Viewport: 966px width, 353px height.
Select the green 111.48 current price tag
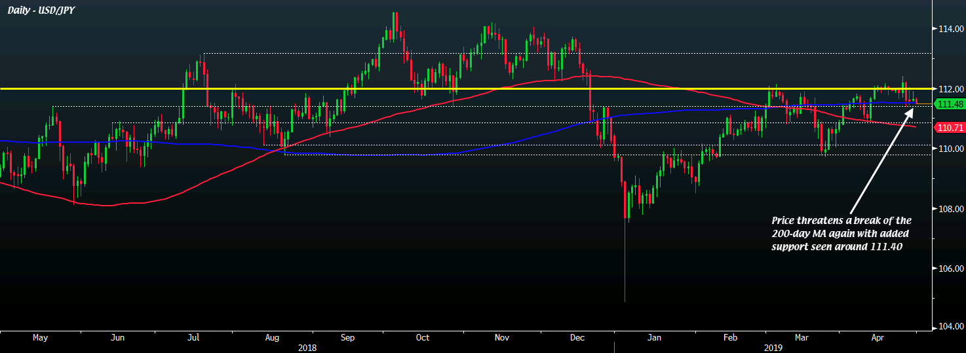[949, 105]
